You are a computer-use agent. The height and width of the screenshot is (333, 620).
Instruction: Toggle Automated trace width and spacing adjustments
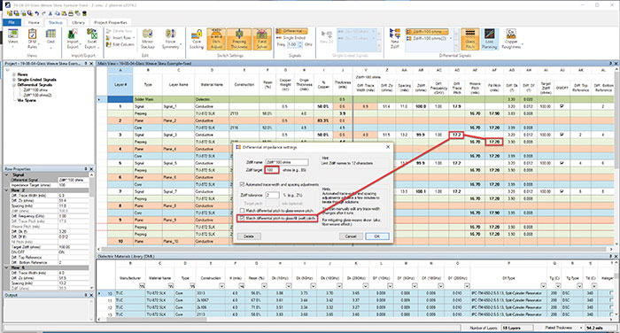coord(243,184)
